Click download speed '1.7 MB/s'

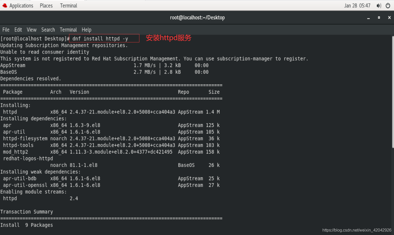pos(145,65)
